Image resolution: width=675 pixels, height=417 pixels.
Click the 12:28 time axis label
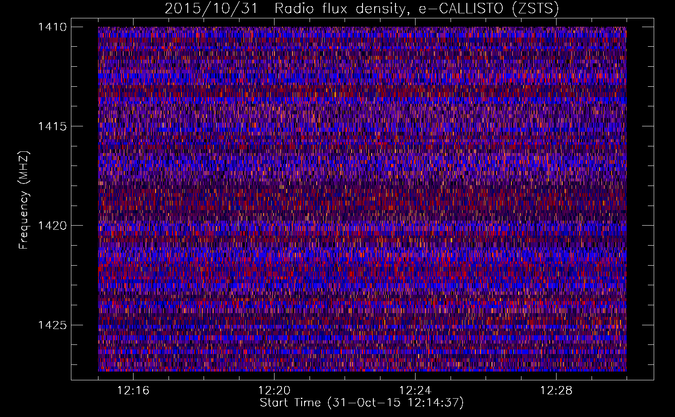pos(556,391)
